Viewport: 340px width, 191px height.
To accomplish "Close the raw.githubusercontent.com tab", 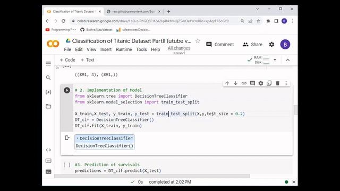I will click(x=159, y=12).
